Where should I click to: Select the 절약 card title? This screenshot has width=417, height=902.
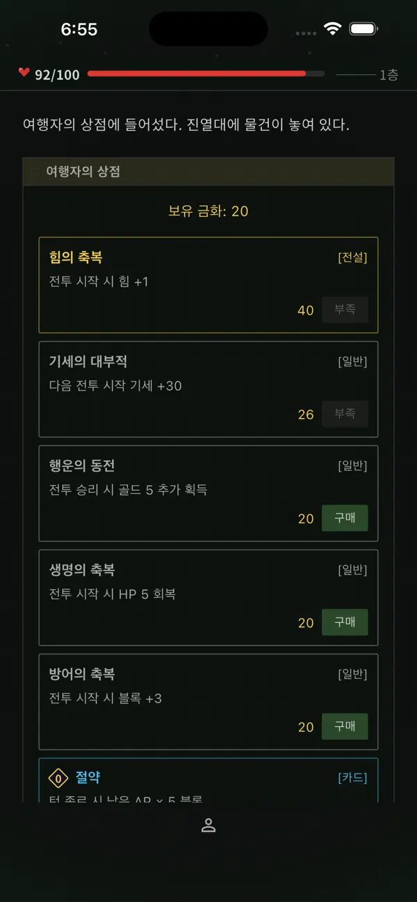[x=88, y=778]
